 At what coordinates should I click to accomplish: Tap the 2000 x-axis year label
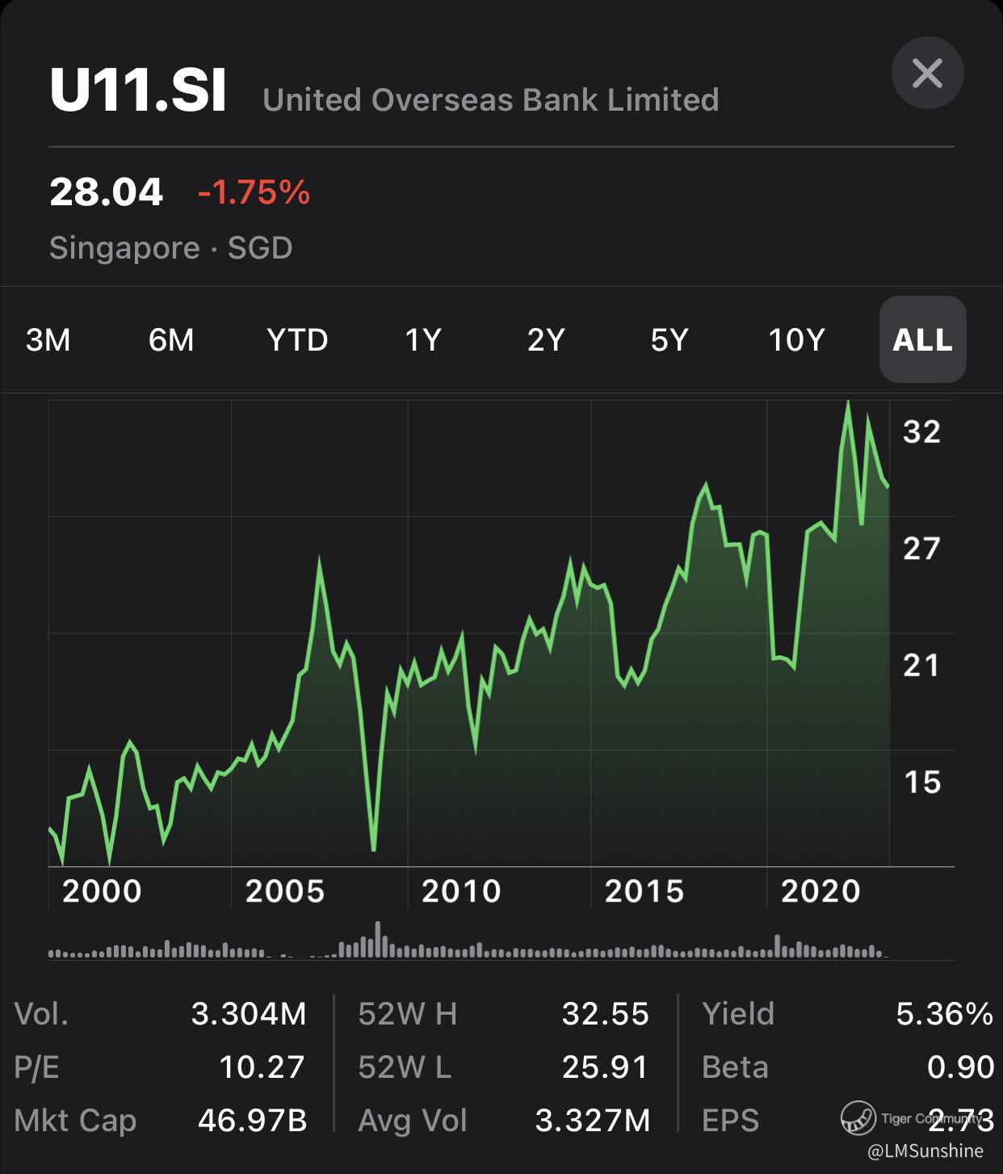102,891
